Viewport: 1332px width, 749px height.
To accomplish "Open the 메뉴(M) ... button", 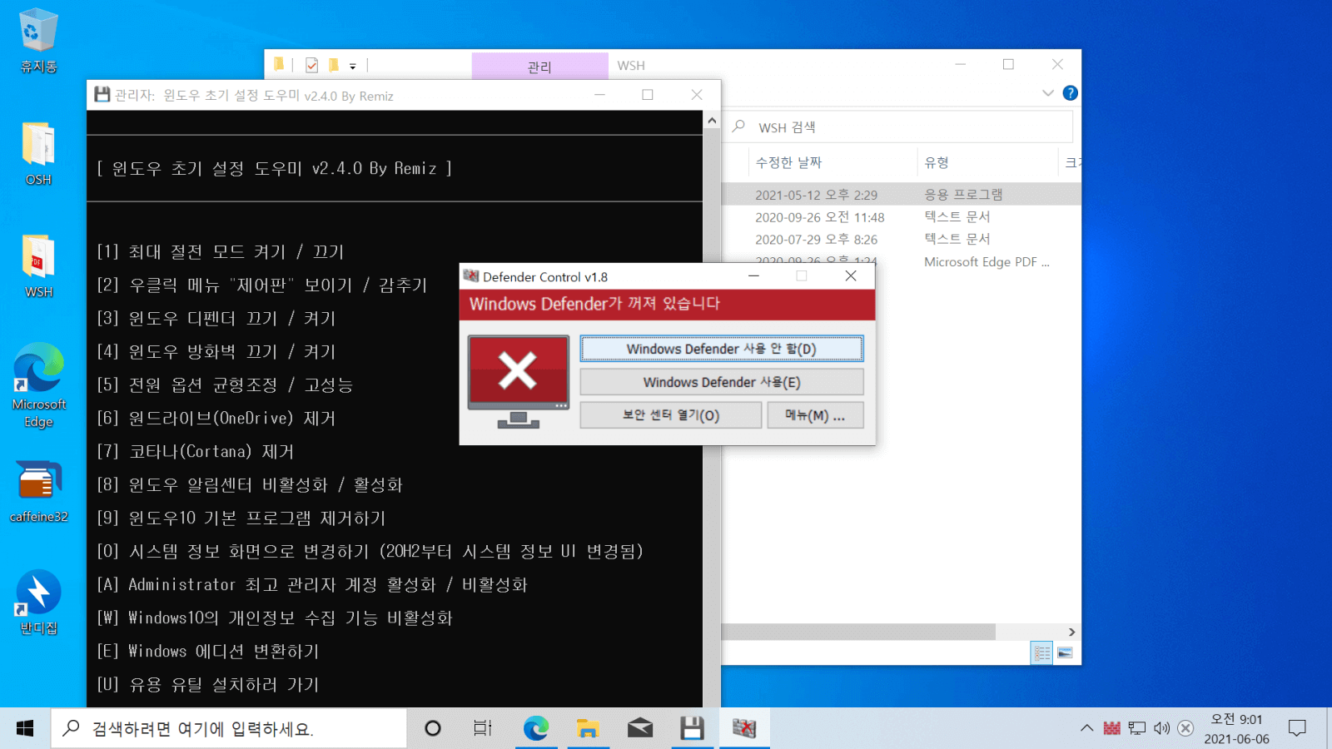I will tap(815, 415).
